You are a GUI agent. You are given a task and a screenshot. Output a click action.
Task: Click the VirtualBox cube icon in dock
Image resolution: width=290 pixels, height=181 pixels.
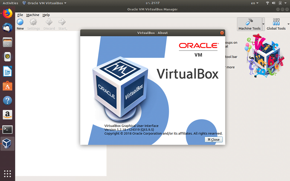(7, 144)
